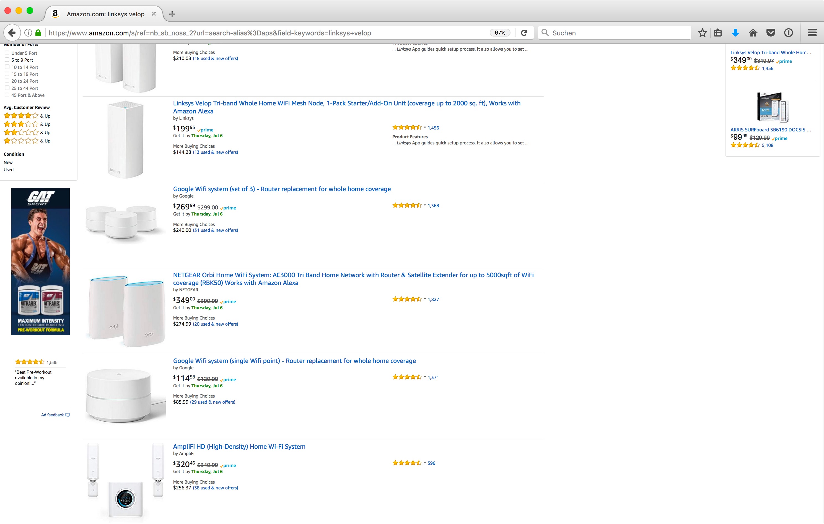Filter by 3 stars & Up
Viewport: 824px width, 524px height.
[x=27, y=124]
